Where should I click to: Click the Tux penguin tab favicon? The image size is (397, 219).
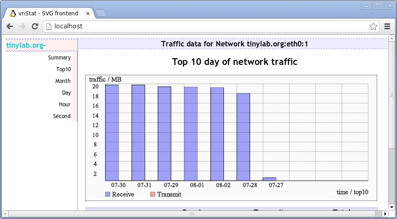(x=13, y=14)
